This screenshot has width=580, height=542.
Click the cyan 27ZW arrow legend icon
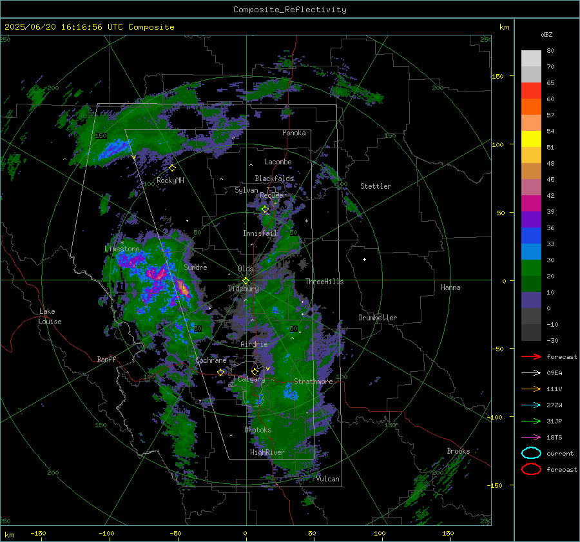tap(531, 405)
